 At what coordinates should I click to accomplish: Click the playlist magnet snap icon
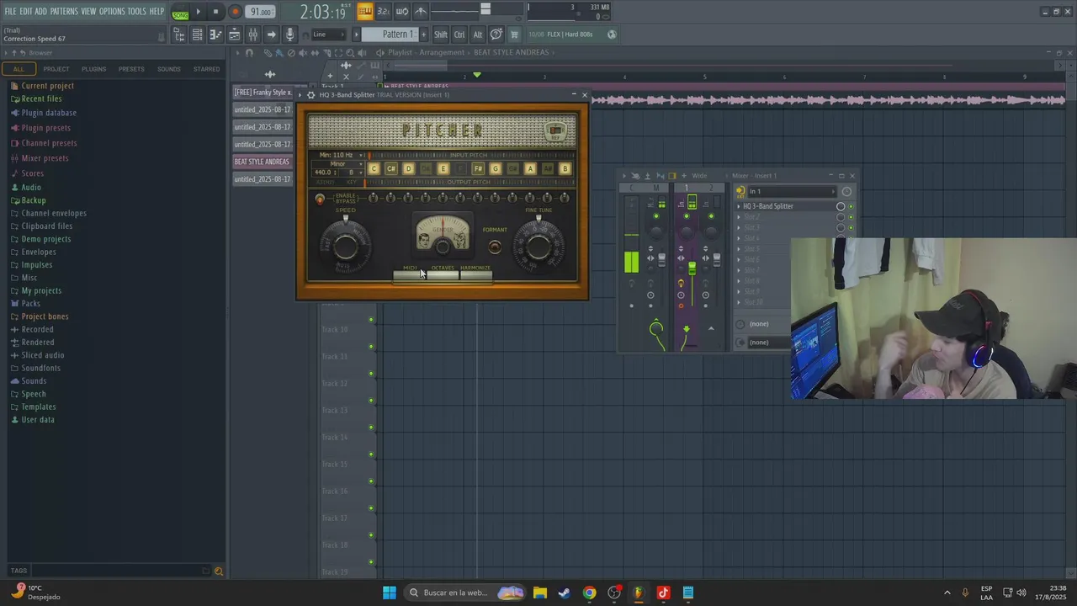coord(249,52)
